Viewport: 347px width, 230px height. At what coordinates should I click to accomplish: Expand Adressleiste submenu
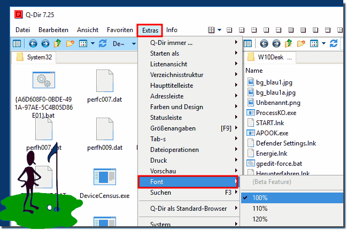pyautogui.click(x=189, y=96)
